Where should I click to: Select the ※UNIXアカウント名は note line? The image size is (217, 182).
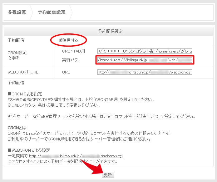(x=54, y=105)
